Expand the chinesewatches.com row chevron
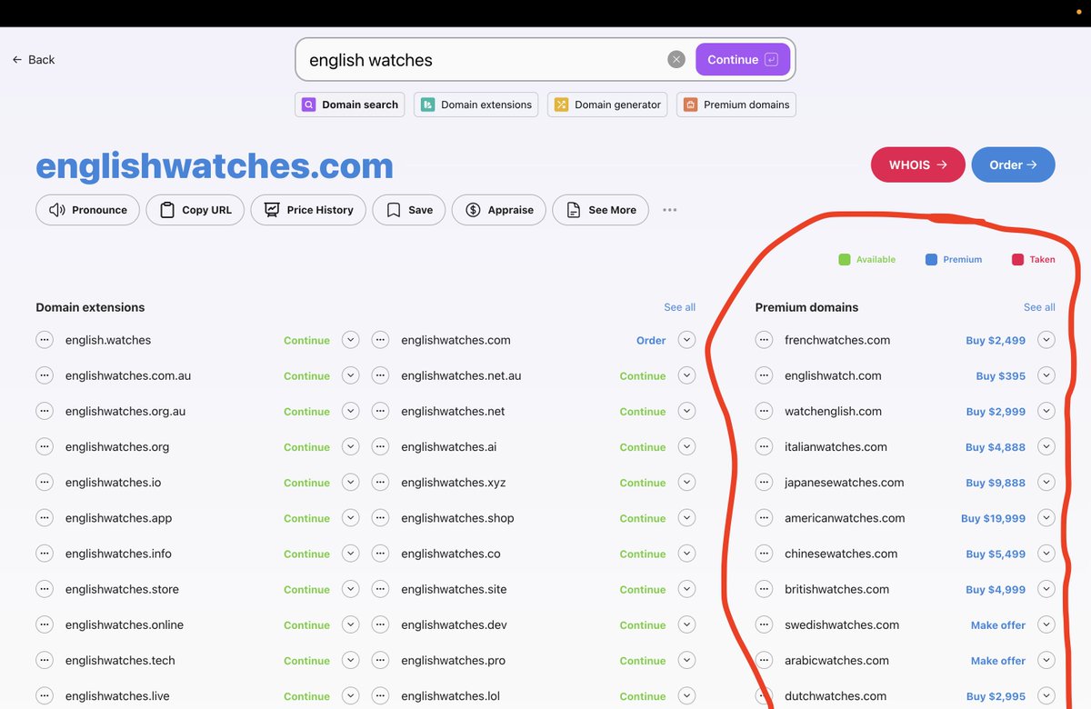Viewport: 1091px width, 709px height. click(x=1046, y=554)
